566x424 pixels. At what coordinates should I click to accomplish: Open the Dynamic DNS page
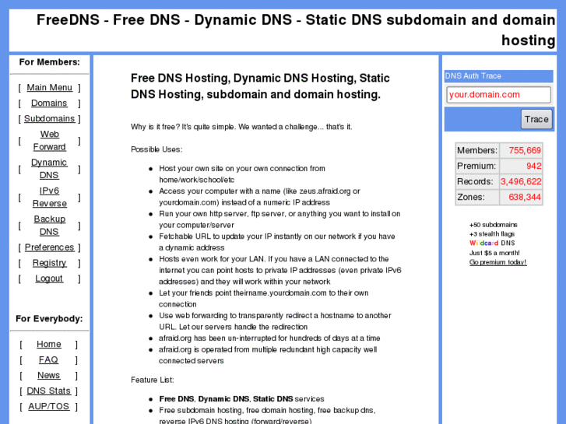click(x=49, y=169)
